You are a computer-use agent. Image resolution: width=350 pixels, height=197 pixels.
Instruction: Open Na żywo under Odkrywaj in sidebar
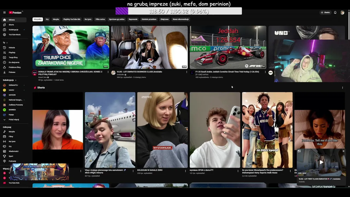(14, 141)
